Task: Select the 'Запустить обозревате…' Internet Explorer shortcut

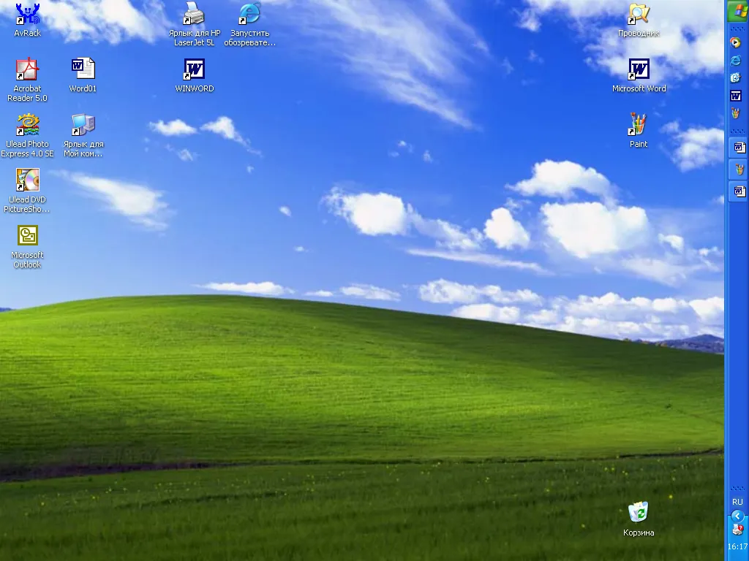Action: coord(250,24)
